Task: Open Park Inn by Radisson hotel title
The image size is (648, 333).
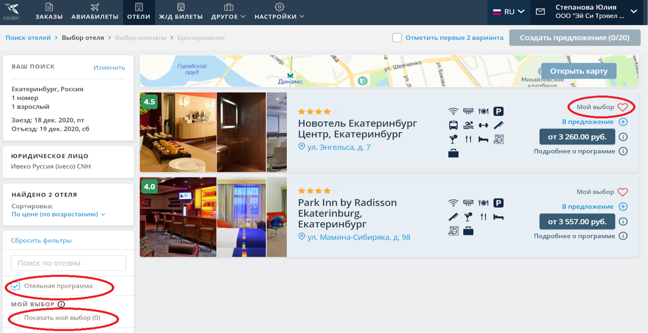Action: click(347, 213)
